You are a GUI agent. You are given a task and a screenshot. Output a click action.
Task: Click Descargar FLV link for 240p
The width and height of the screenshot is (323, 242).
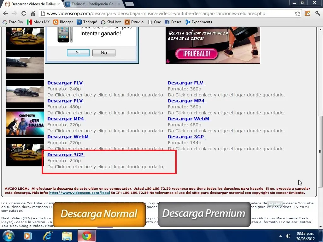[x=66, y=83]
